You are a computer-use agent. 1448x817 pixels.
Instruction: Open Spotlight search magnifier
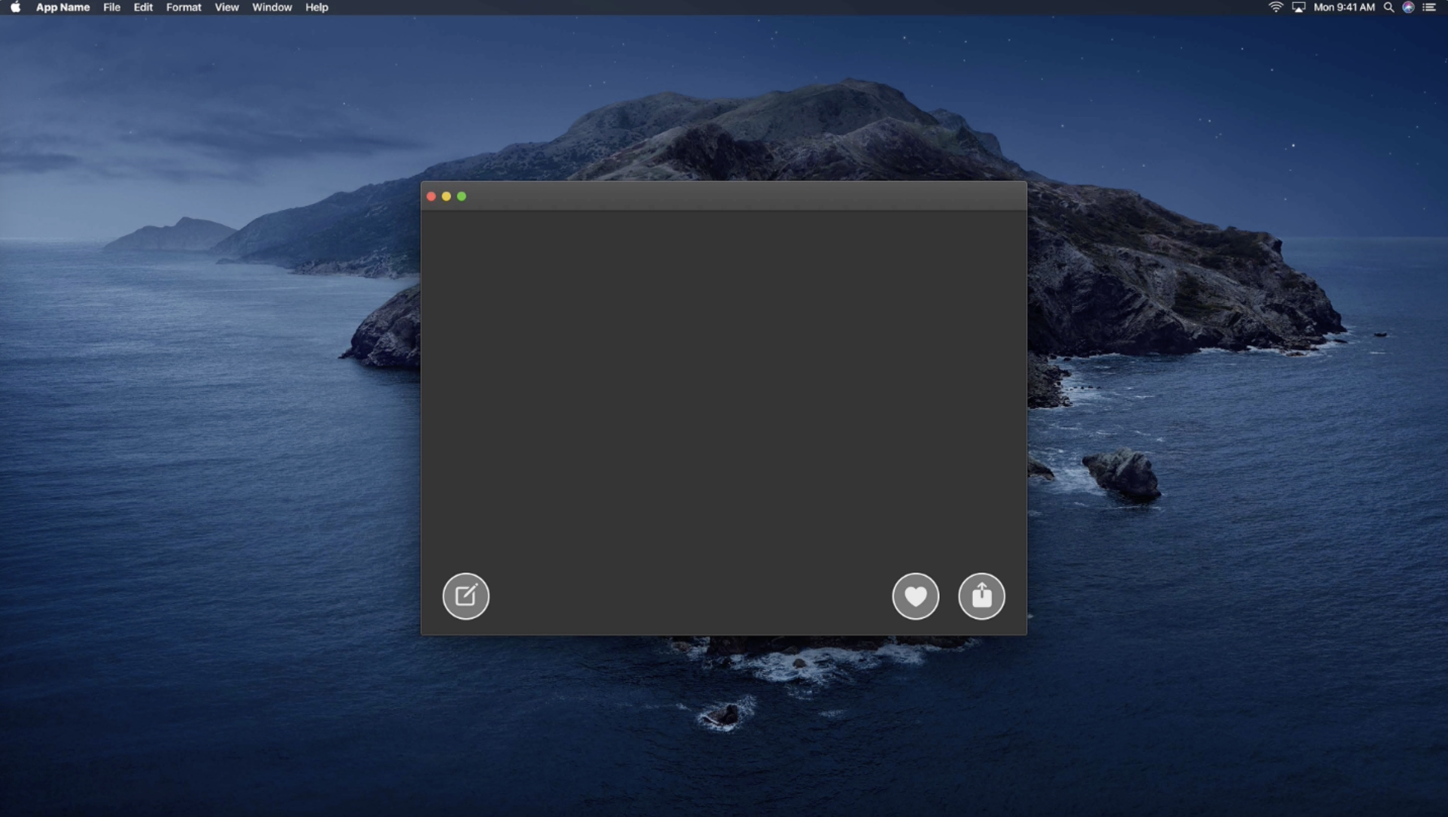[x=1389, y=7]
